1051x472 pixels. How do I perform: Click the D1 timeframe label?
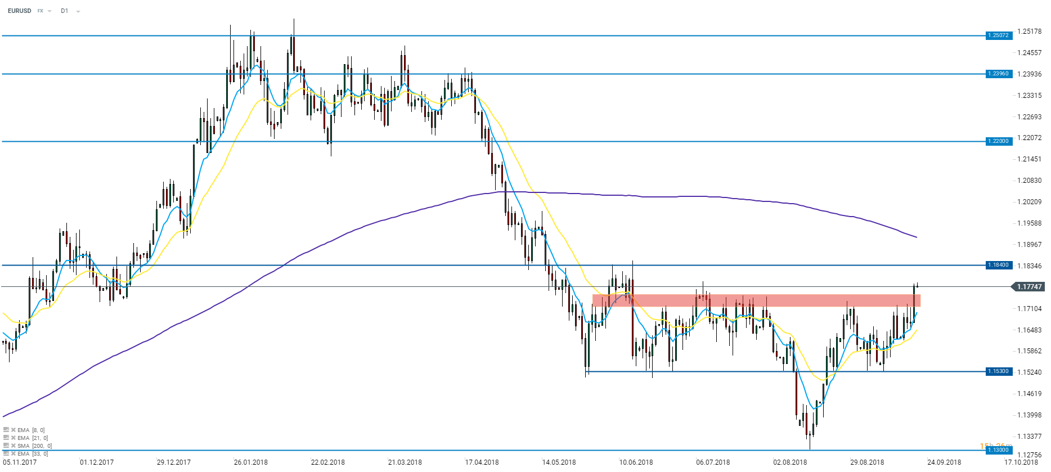65,11
